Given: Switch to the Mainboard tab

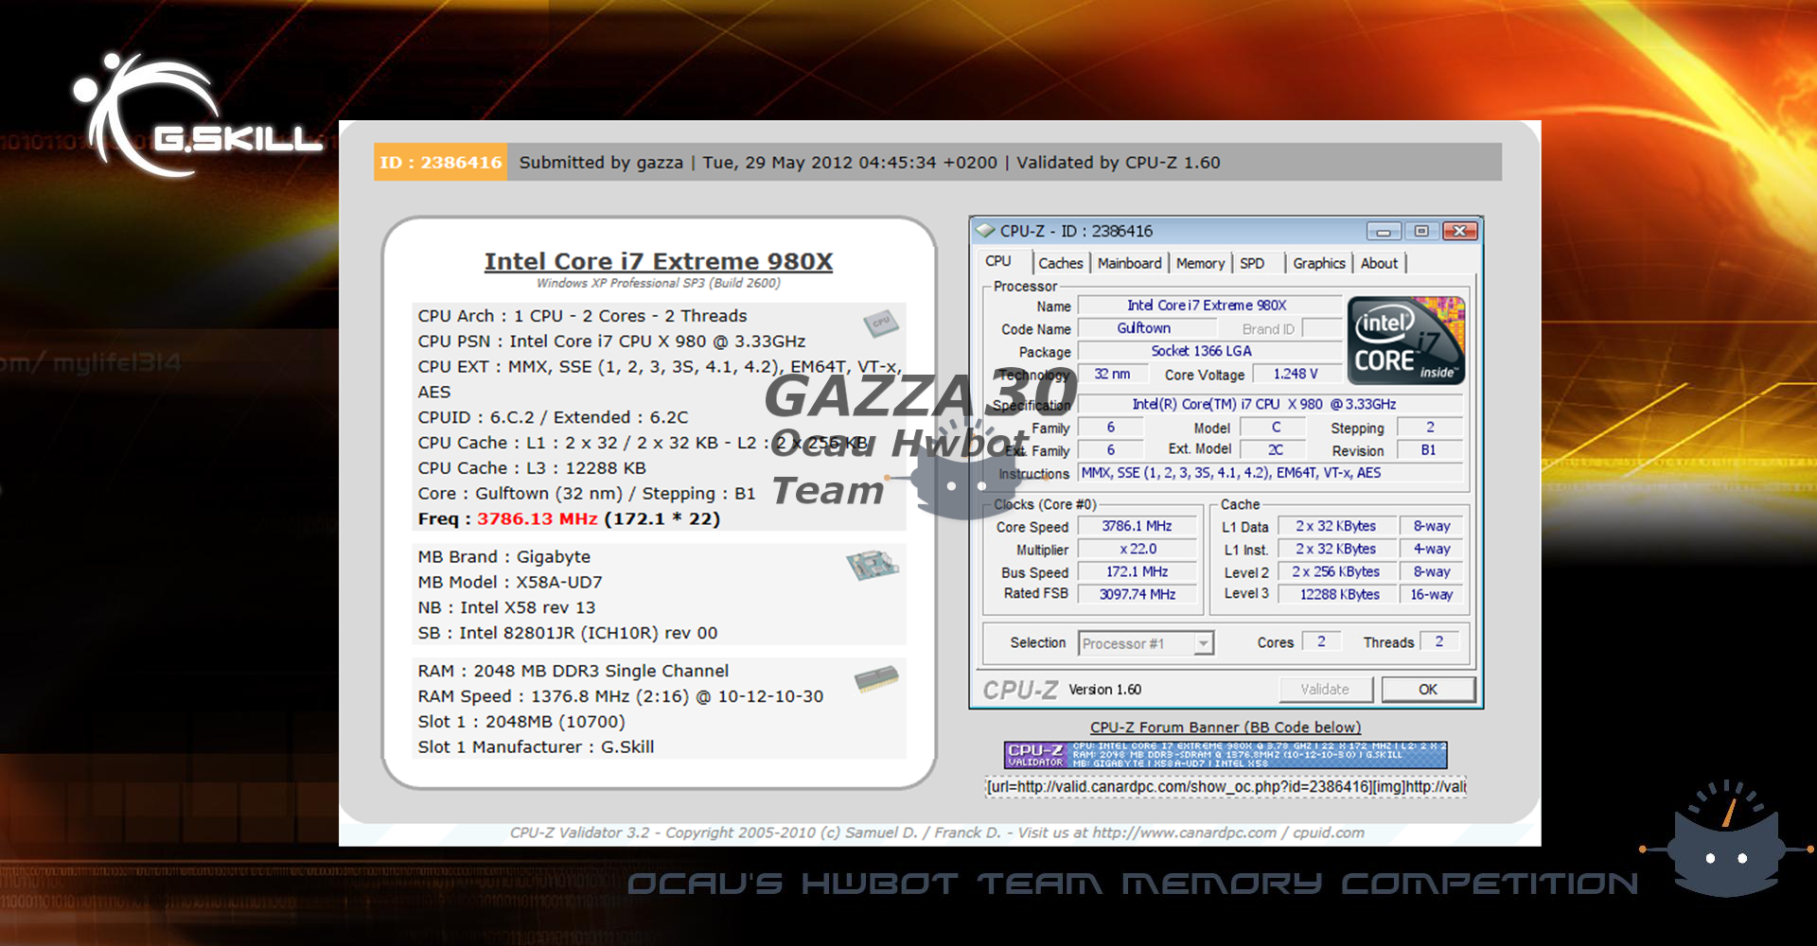Looking at the screenshot, I should [1129, 263].
